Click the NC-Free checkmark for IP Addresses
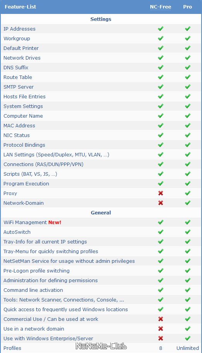202x353 pixels. [x=160, y=29]
